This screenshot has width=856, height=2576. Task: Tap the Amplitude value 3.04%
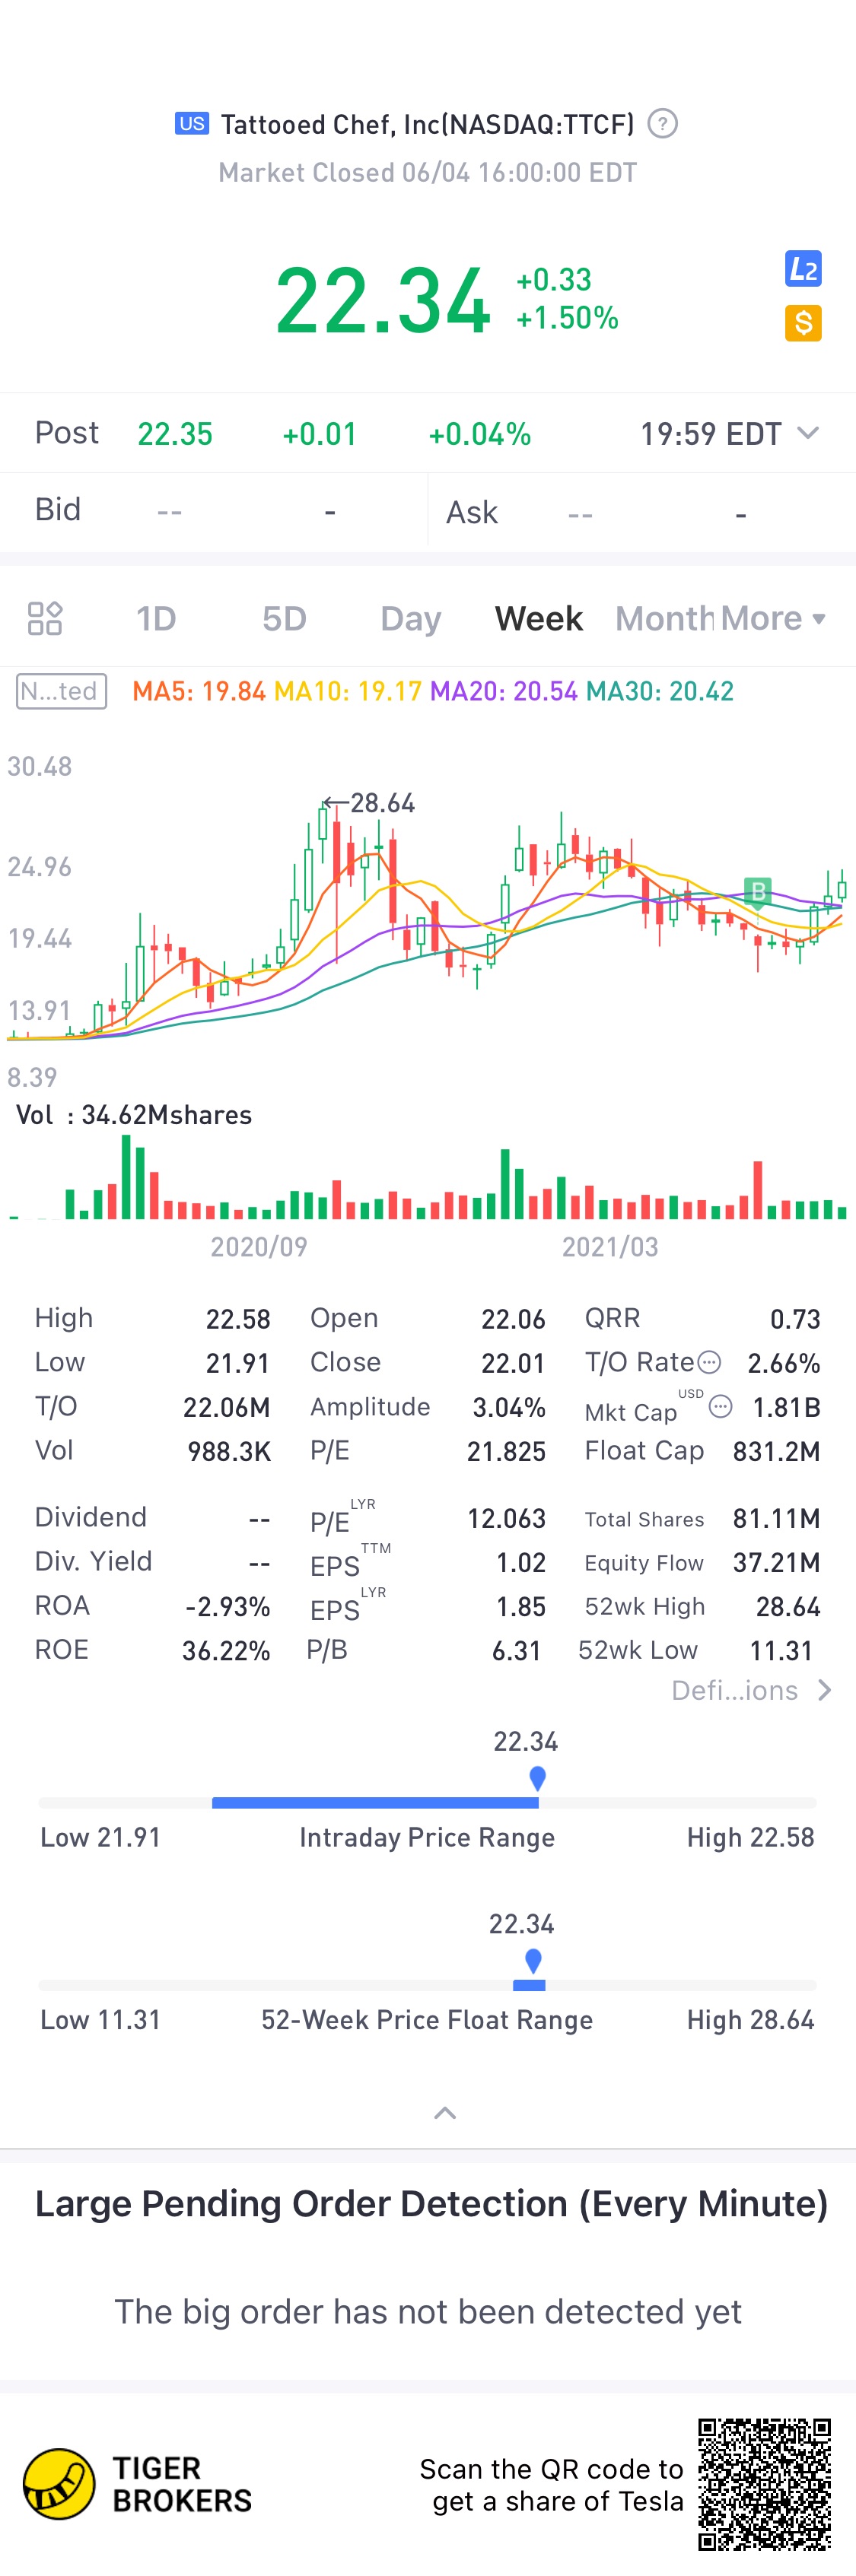(x=509, y=1407)
